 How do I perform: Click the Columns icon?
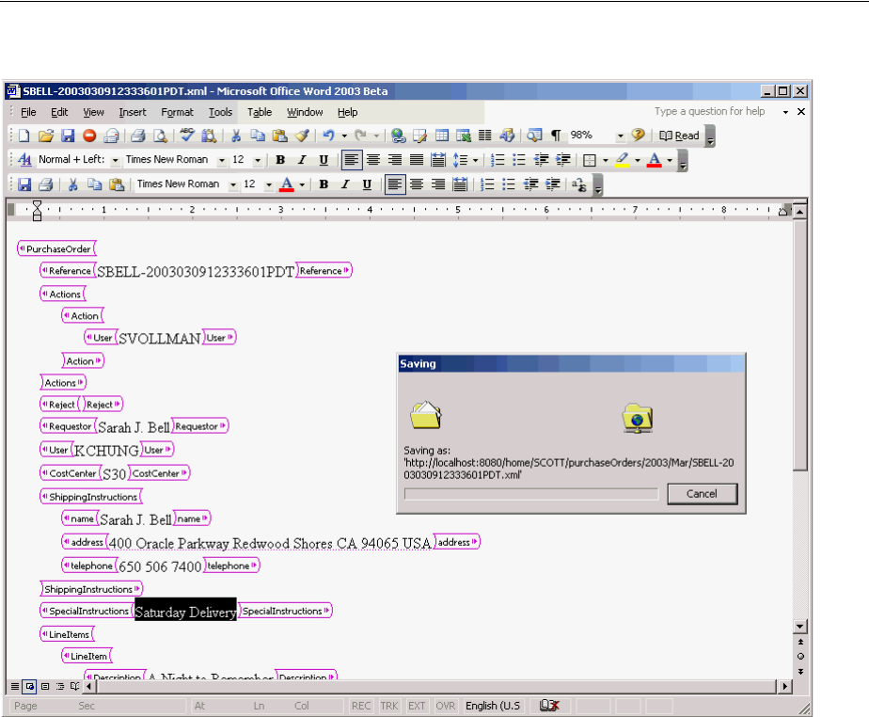[x=485, y=135]
